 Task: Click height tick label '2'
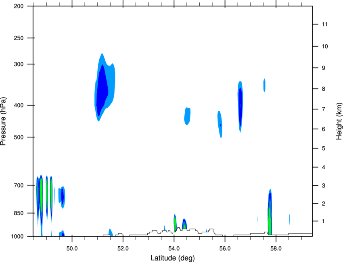324,204
